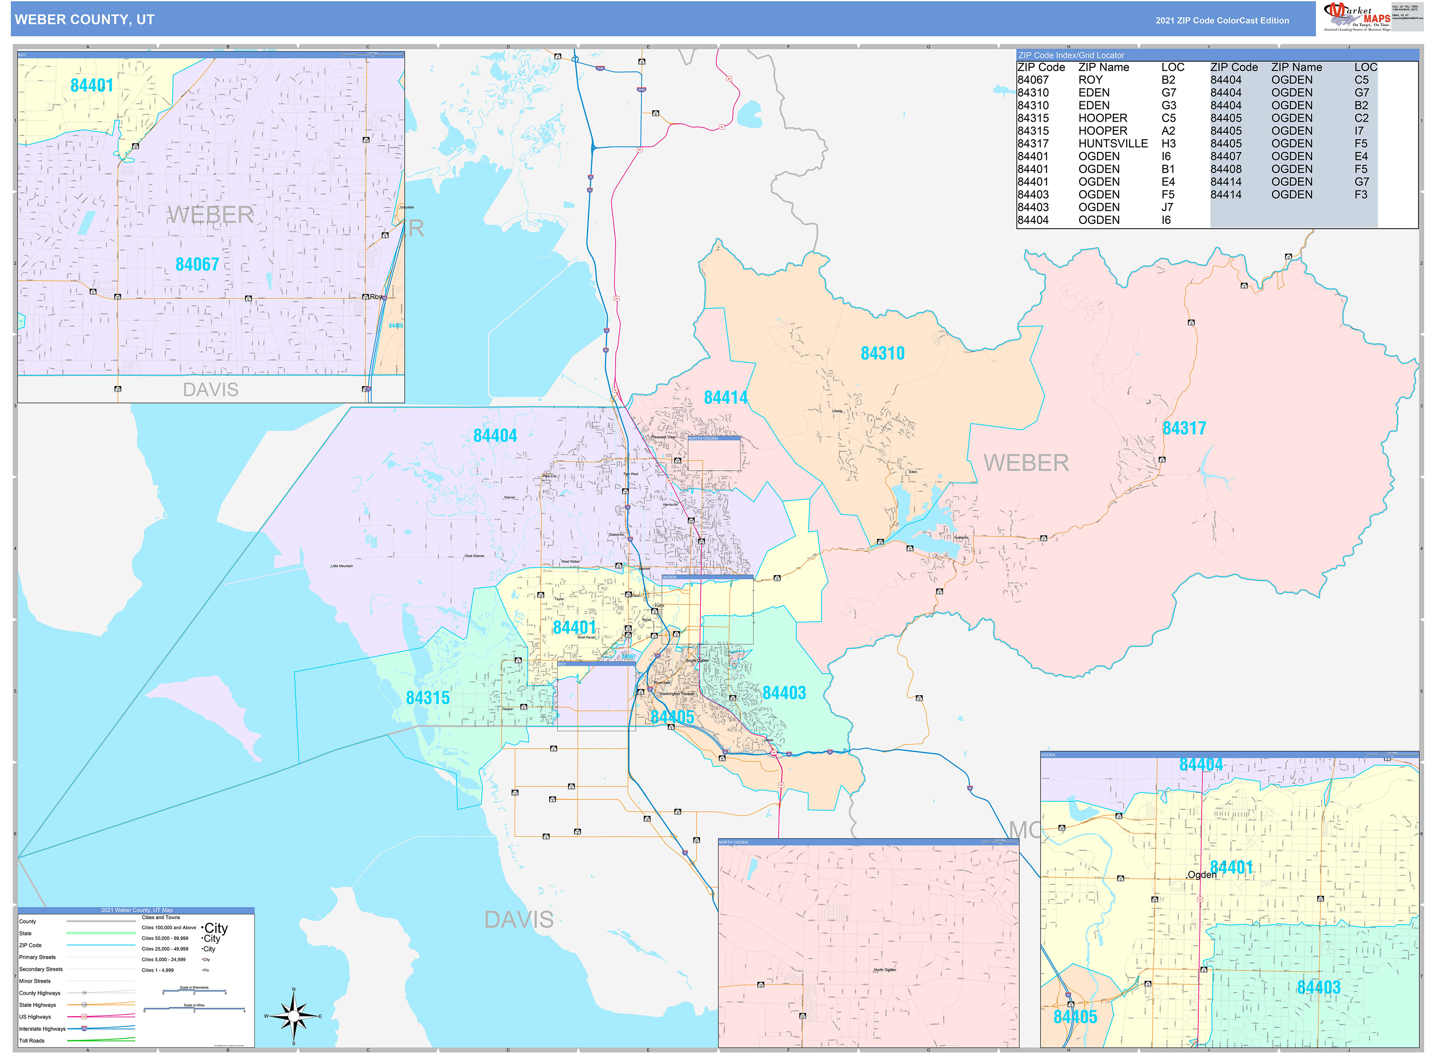Click the J7 grid location cell
Image resolution: width=1436 pixels, height=1054 pixels.
click(x=1167, y=208)
